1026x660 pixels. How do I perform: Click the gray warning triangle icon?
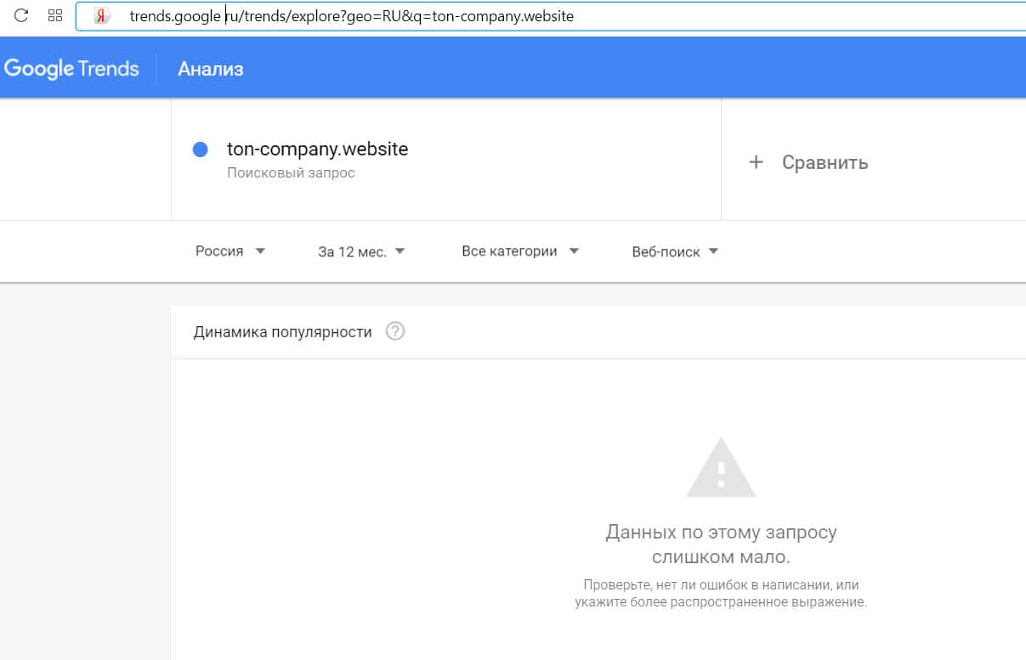point(721,468)
